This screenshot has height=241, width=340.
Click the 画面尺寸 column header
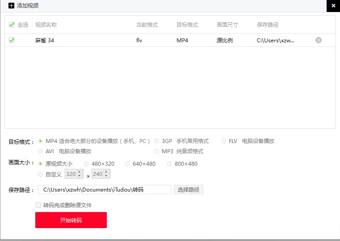[x=227, y=25]
